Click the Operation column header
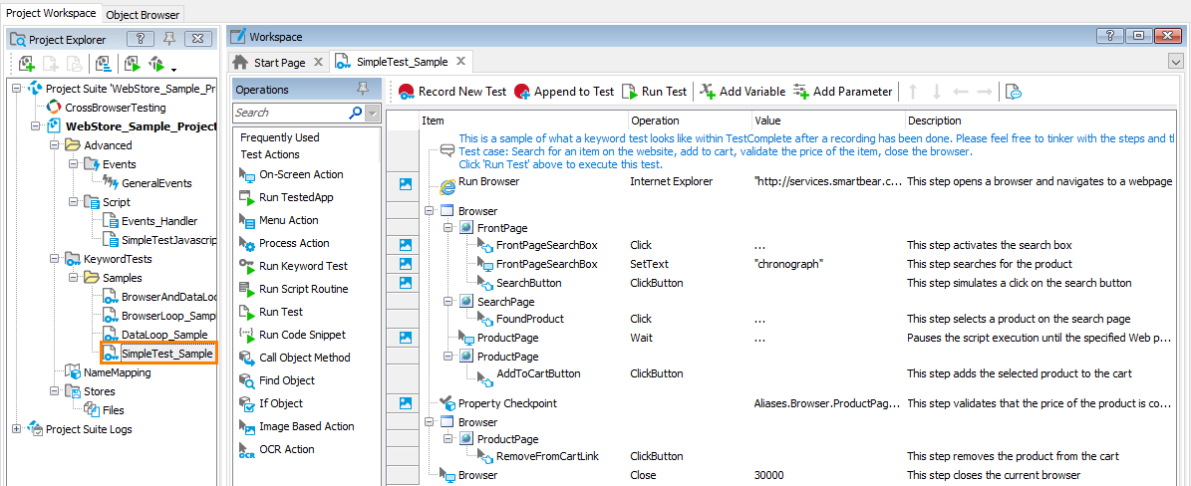 [689, 120]
